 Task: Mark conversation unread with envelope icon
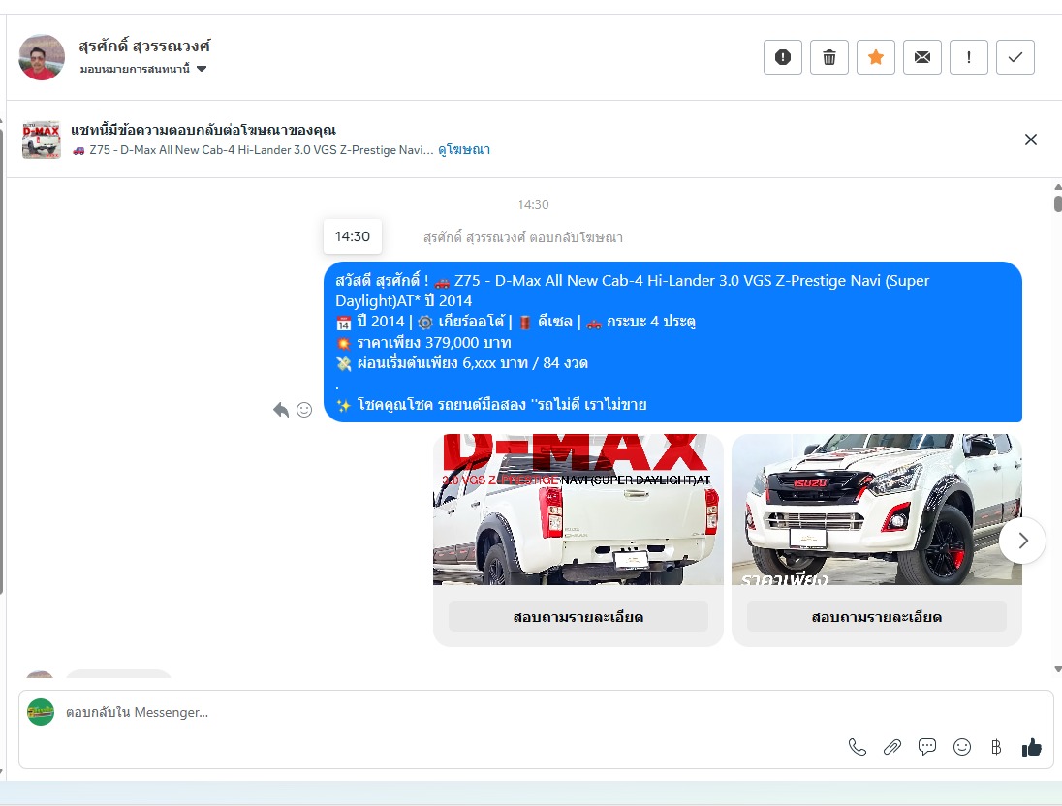(x=921, y=57)
